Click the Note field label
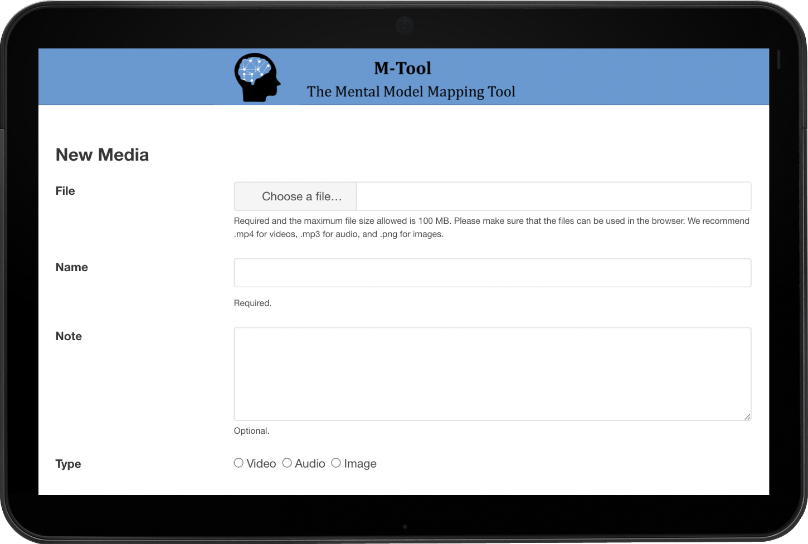The height and width of the screenshot is (544, 808). [x=68, y=336]
